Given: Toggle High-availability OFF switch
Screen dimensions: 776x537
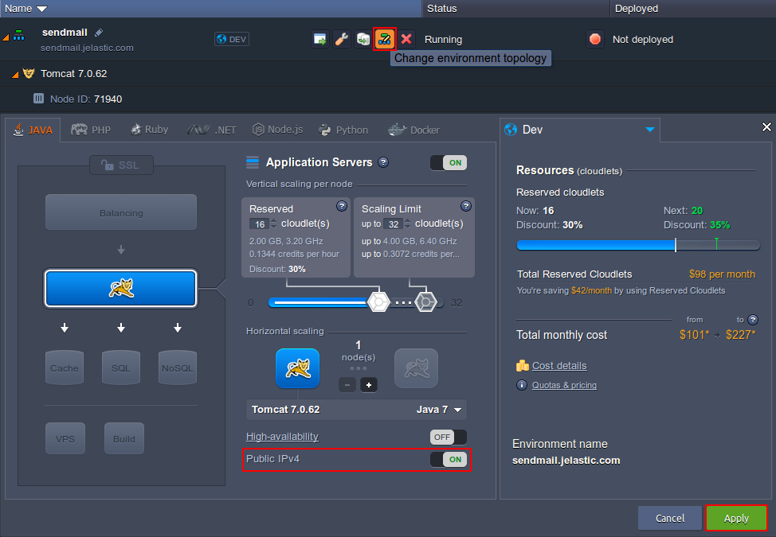Looking at the screenshot, I should 449,438.
